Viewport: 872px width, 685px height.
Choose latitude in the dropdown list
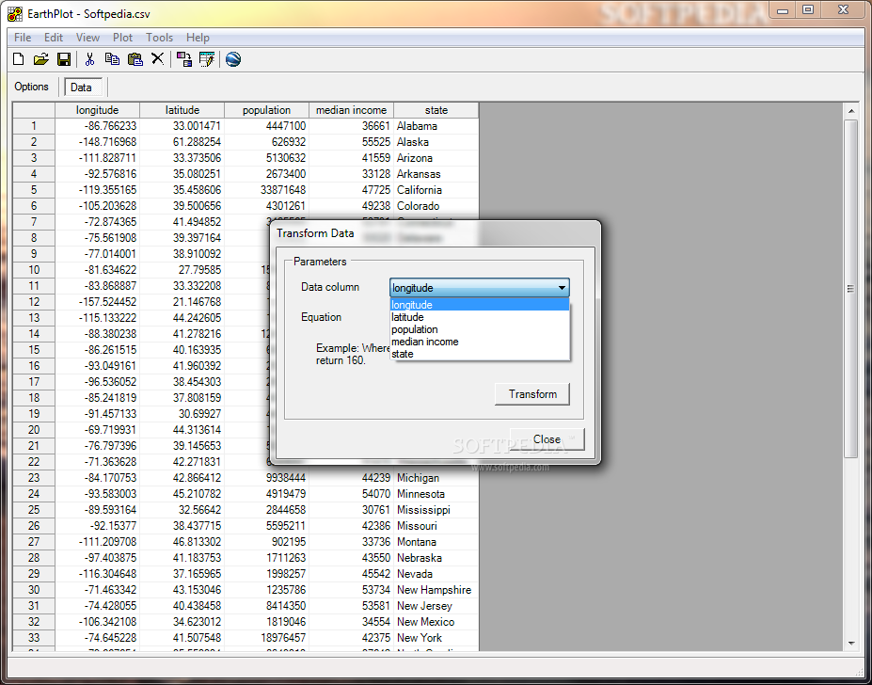(x=480, y=317)
